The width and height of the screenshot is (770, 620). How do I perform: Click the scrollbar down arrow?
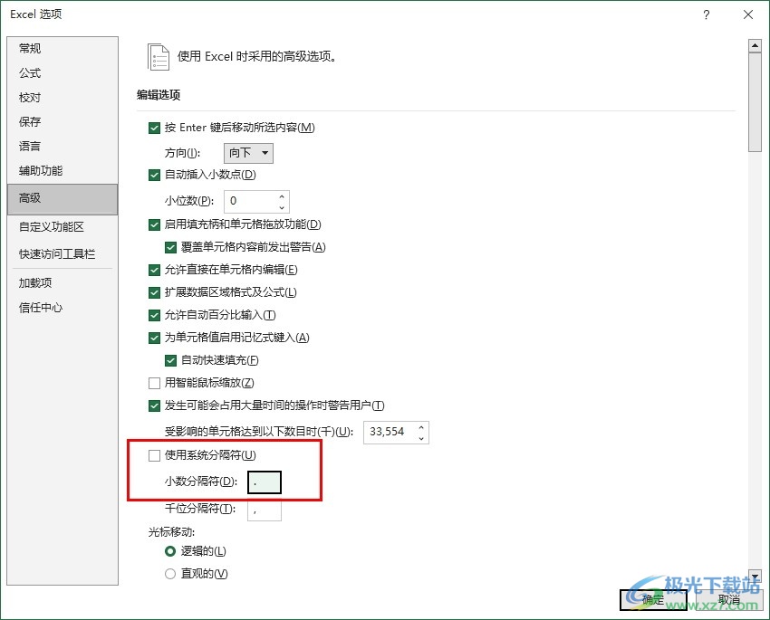(x=755, y=576)
